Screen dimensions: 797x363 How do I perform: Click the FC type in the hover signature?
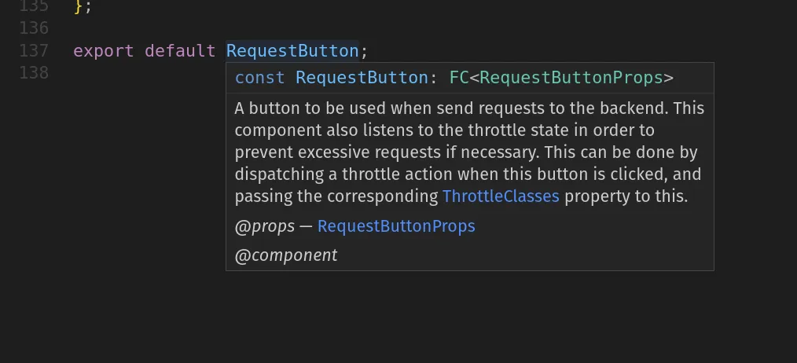459,78
